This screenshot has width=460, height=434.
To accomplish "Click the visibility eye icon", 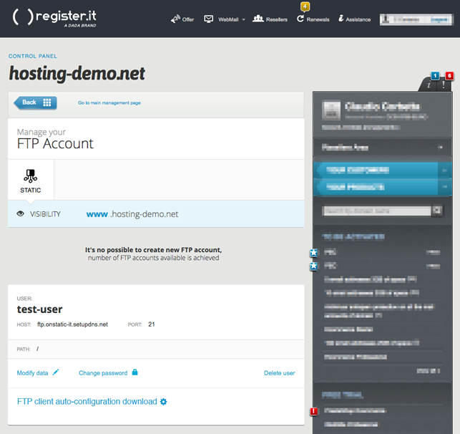I will [20, 213].
